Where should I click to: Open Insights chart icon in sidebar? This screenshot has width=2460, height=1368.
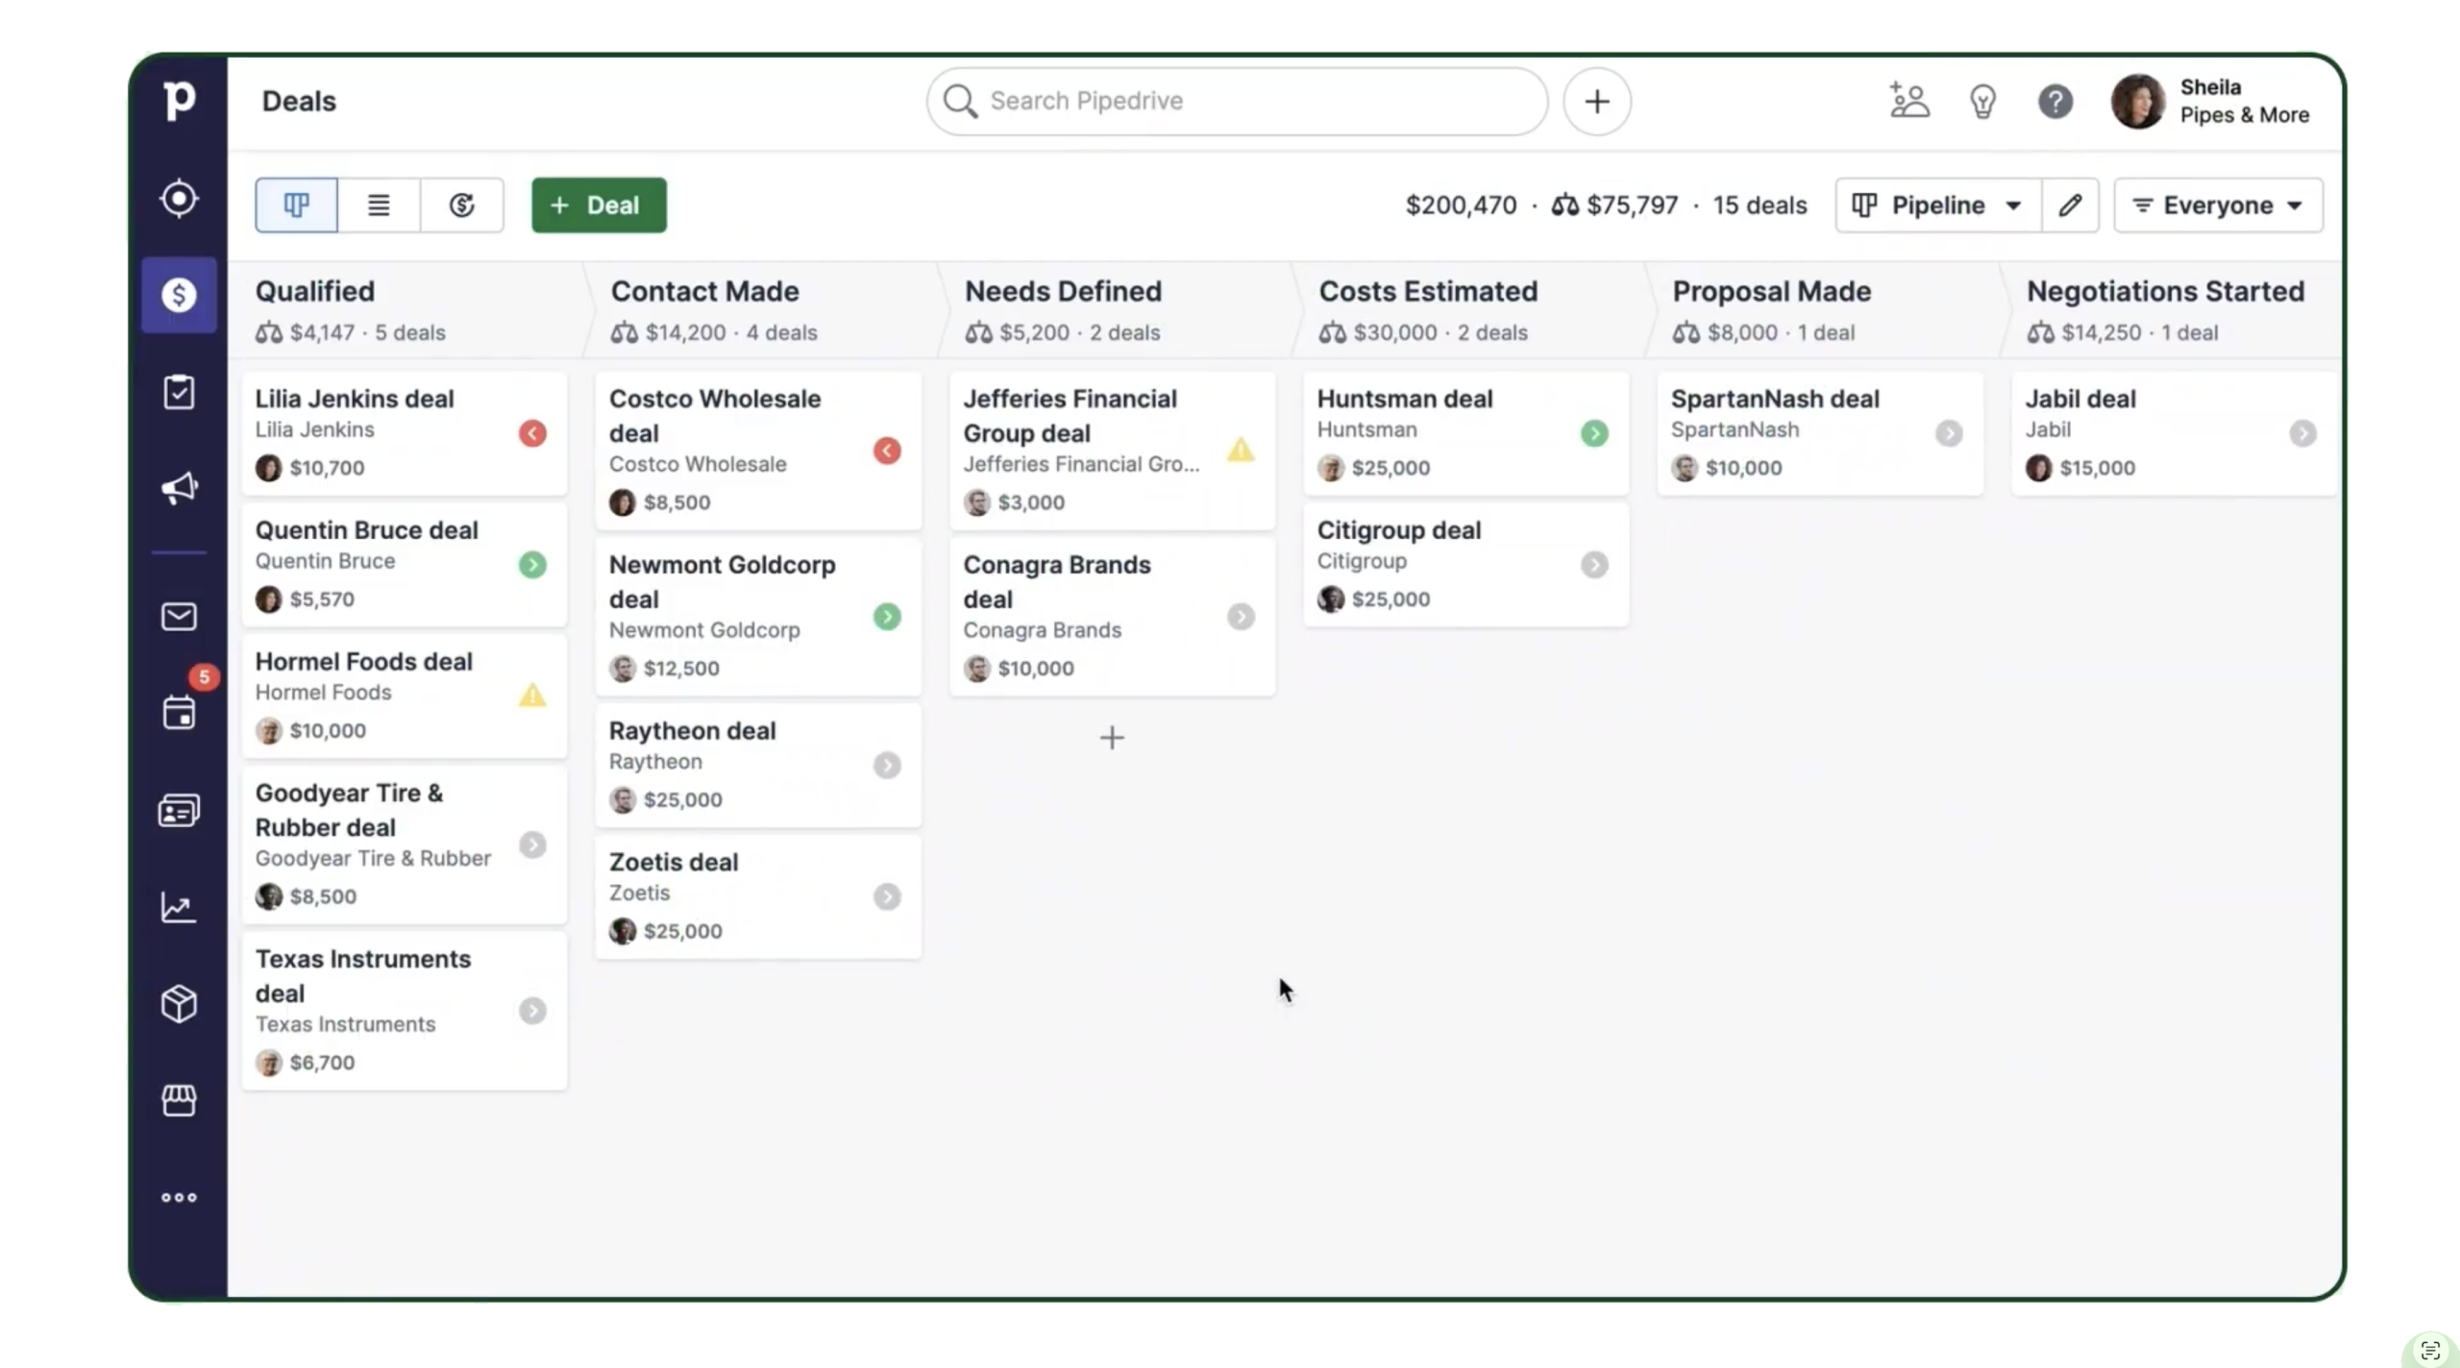[179, 907]
